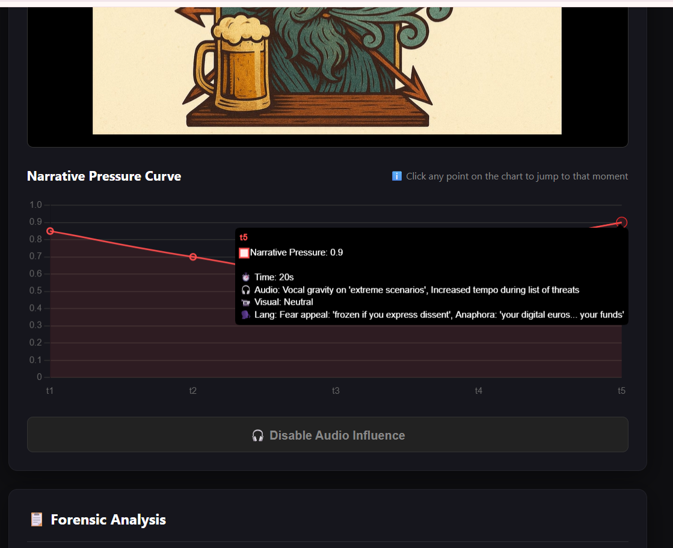Screen dimensions: 673x548
Task: Click the speaking head icon beside the Lang line in the tooltip
Action: (x=245, y=314)
